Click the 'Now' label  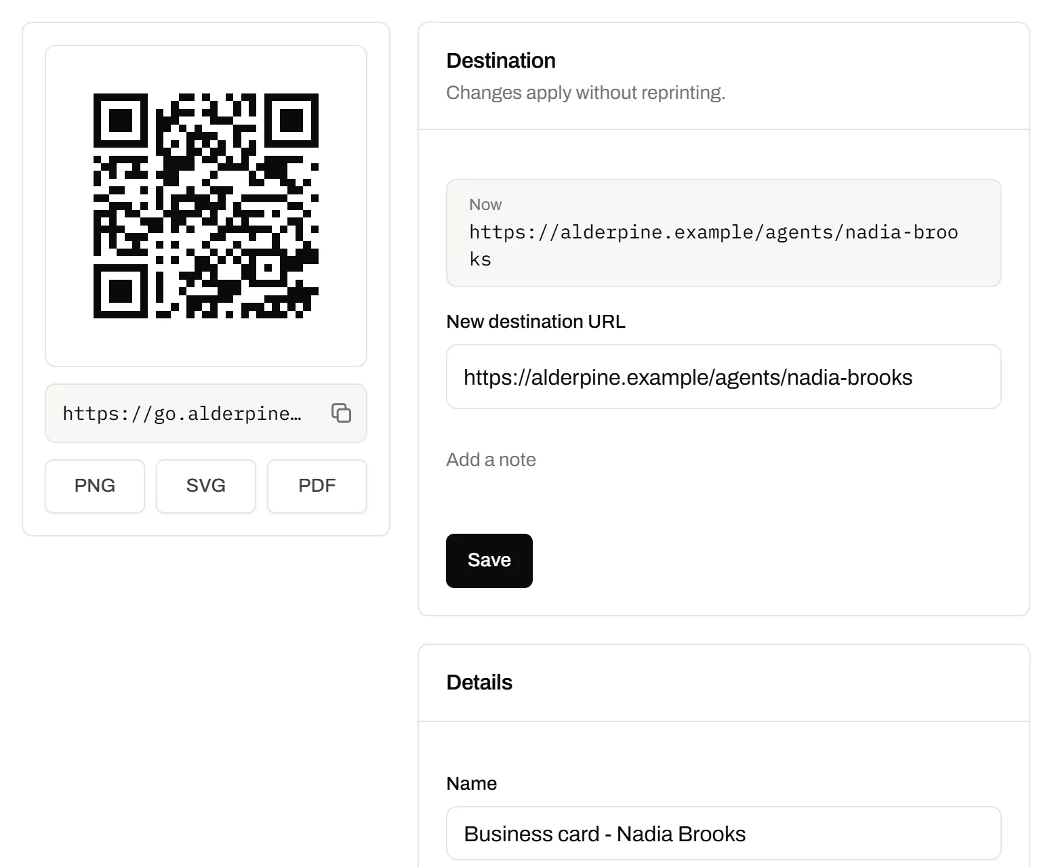(485, 205)
